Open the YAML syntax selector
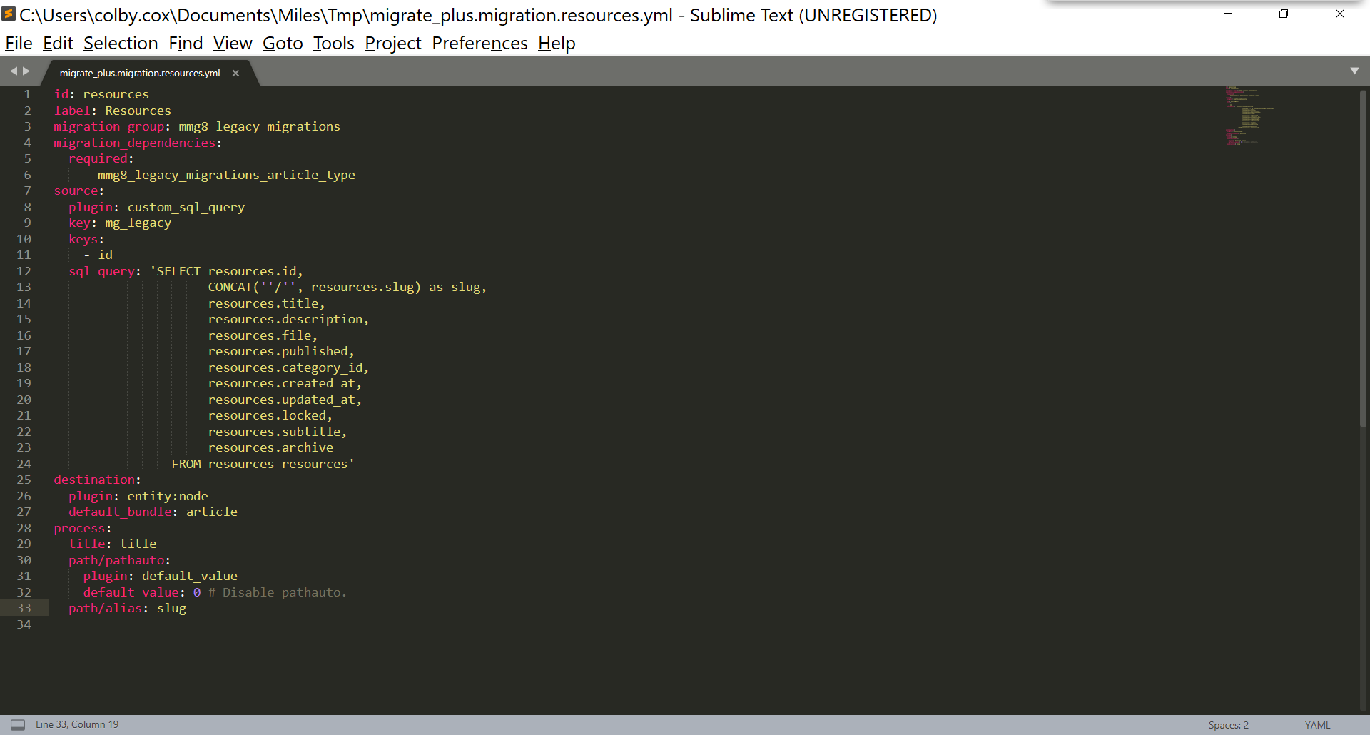1370x735 pixels. [x=1317, y=725]
